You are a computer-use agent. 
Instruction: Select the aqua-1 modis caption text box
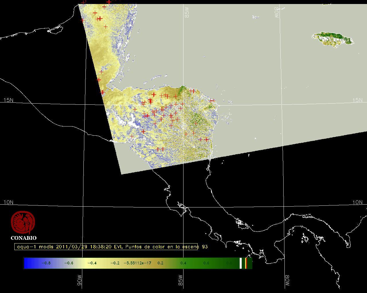[x=106, y=247]
